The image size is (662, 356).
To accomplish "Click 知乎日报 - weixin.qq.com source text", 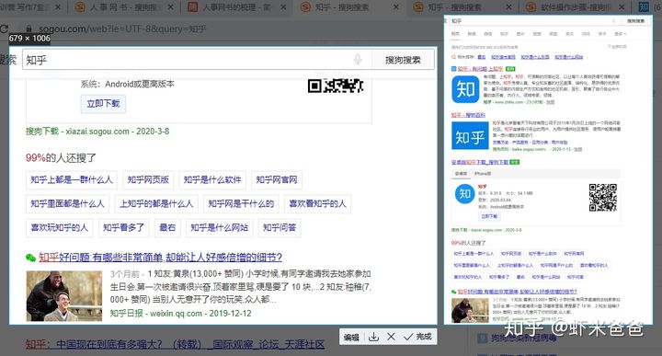I will coord(181,314).
